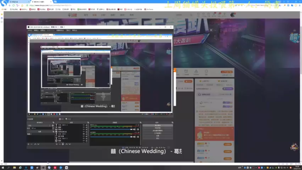Open the OBS 场景集合 menu
Screen dimensions: 302x170
click(60, 31)
